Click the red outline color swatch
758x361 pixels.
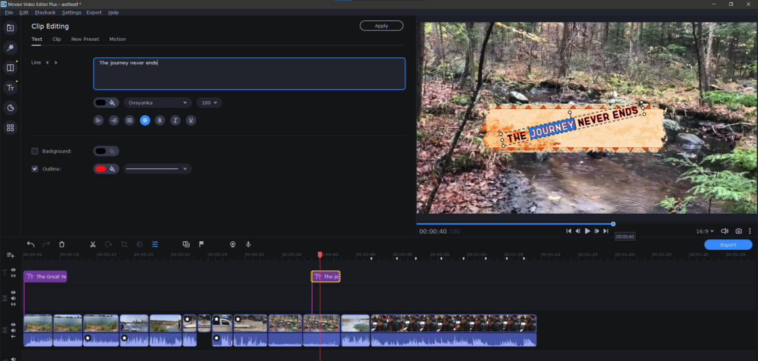[x=101, y=169]
